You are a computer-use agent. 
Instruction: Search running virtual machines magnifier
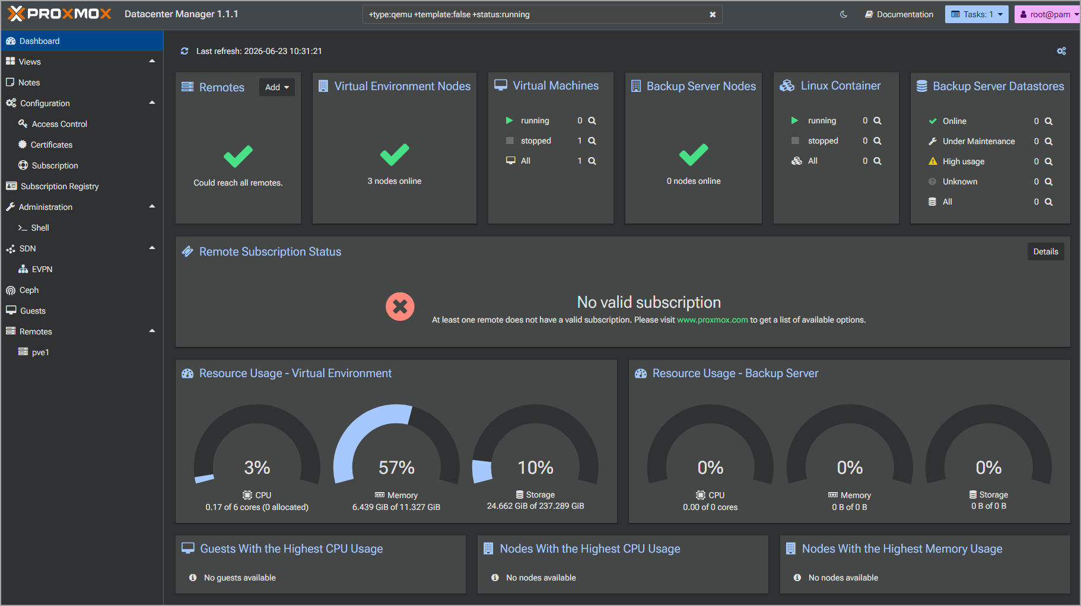point(592,120)
